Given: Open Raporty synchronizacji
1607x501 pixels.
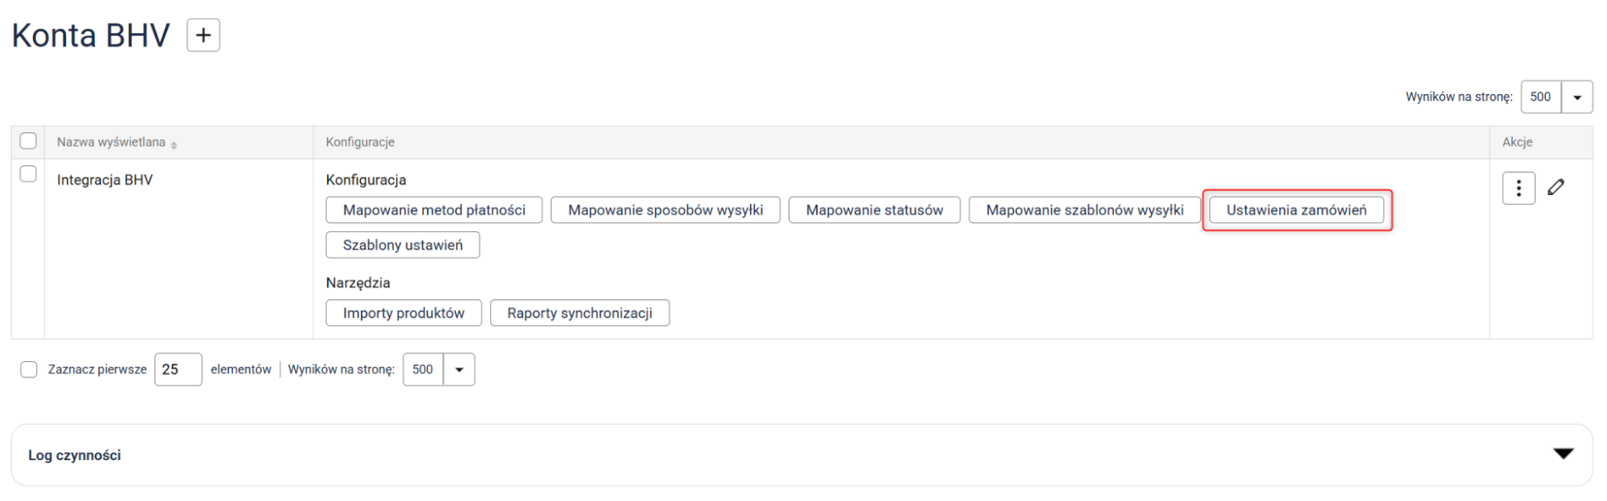Looking at the screenshot, I should pos(579,313).
